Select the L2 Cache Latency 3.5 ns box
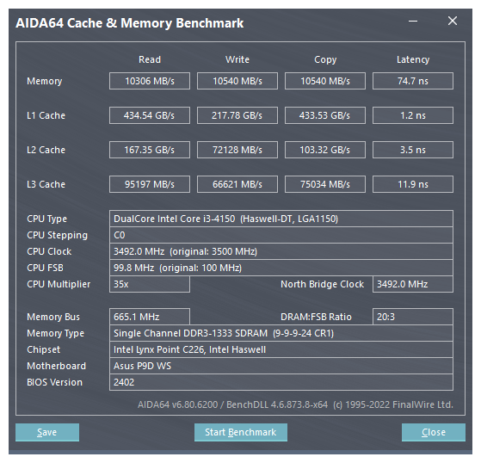The width and height of the screenshot is (481, 463). (x=413, y=150)
